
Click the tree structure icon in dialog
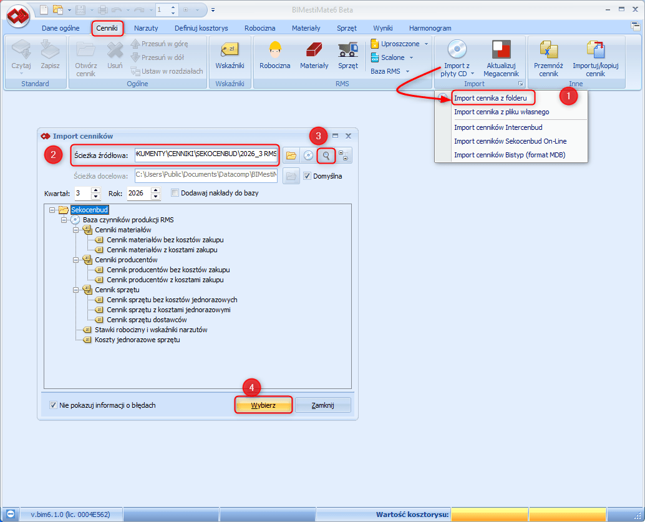[344, 155]
